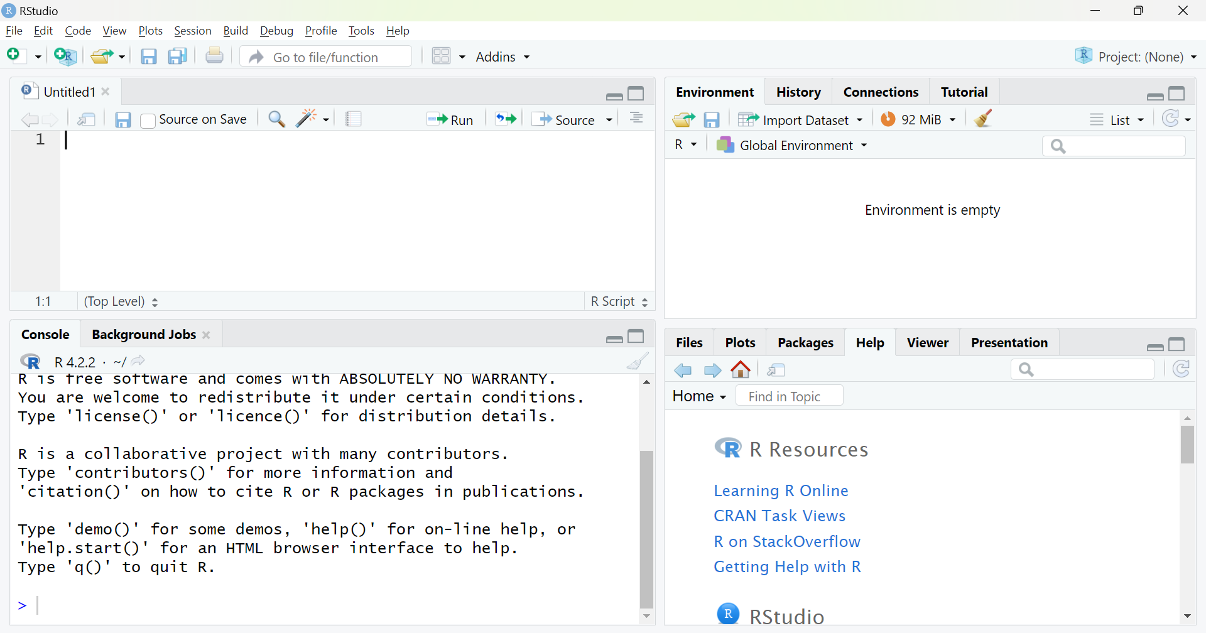
Task: Open (Top Level) scope selector
Action: [121, 301]
